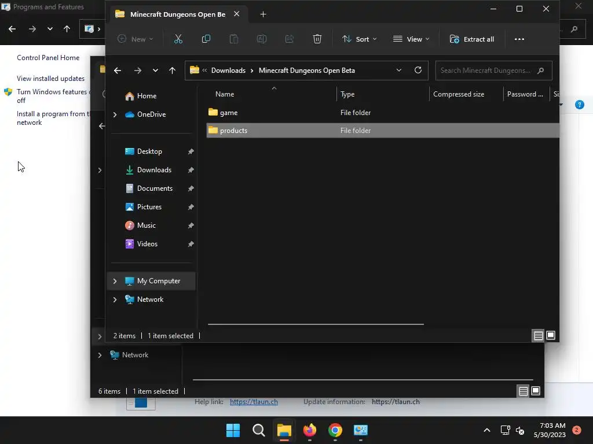
Task: Click the Rename icon in toolbar
Action: pos(262,39)
